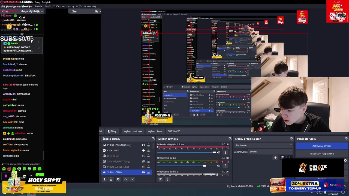Click the Mikrofon/Wejście liniowe volume slider
The width and height of the screenshot is (349, 196).
[x=186, y=152]
